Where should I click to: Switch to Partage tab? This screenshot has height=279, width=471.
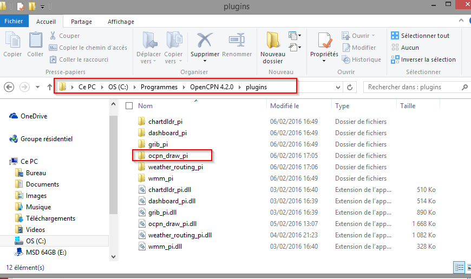coord(81,22)
